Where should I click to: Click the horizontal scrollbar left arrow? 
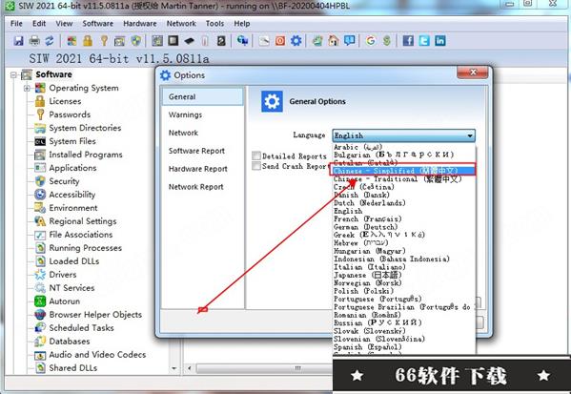(190, 368)
